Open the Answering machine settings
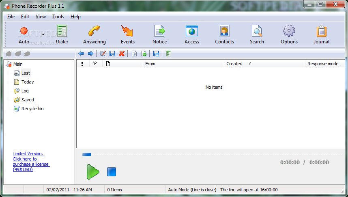 (x=95, y=34)
